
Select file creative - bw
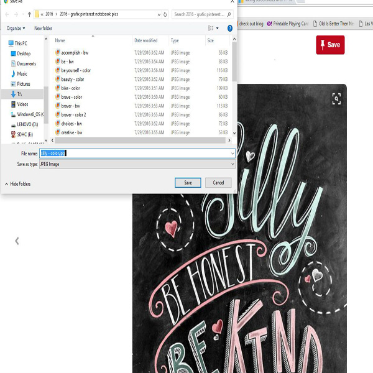tap(71, 132)
